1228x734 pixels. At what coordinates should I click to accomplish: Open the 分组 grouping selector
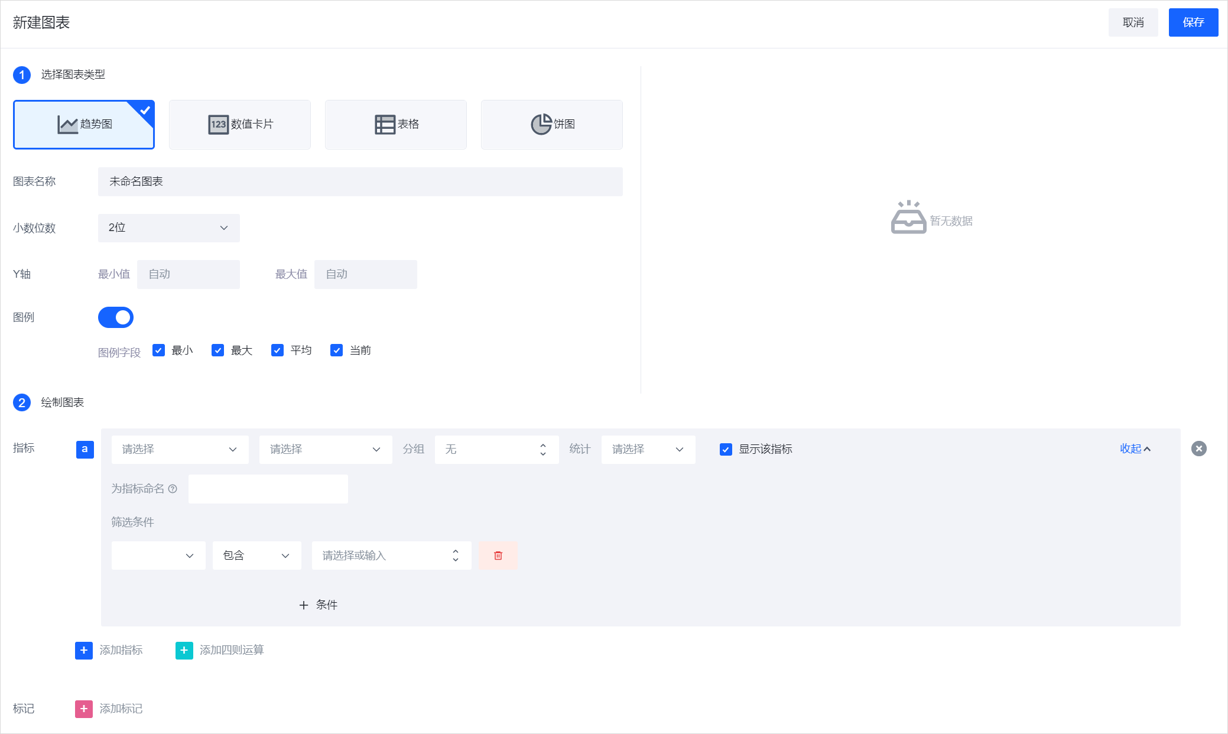click(497, 450)
